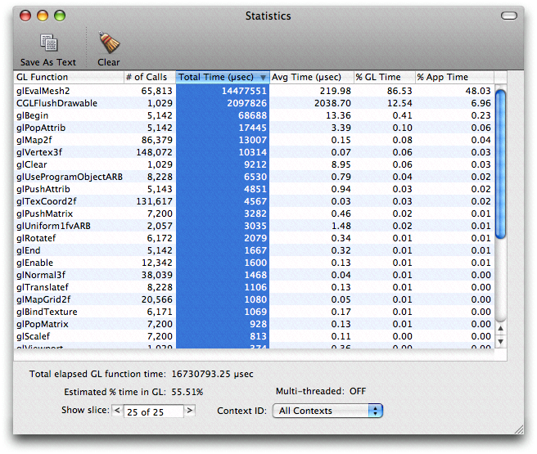The image size is (537, 454).
Task: Sort by # of Calls column header
Action: pyautogui.click(x=149, y=77)
